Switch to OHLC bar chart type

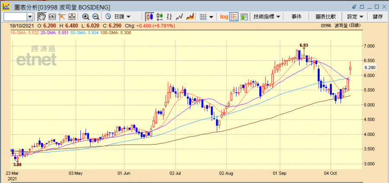[169, 16]
